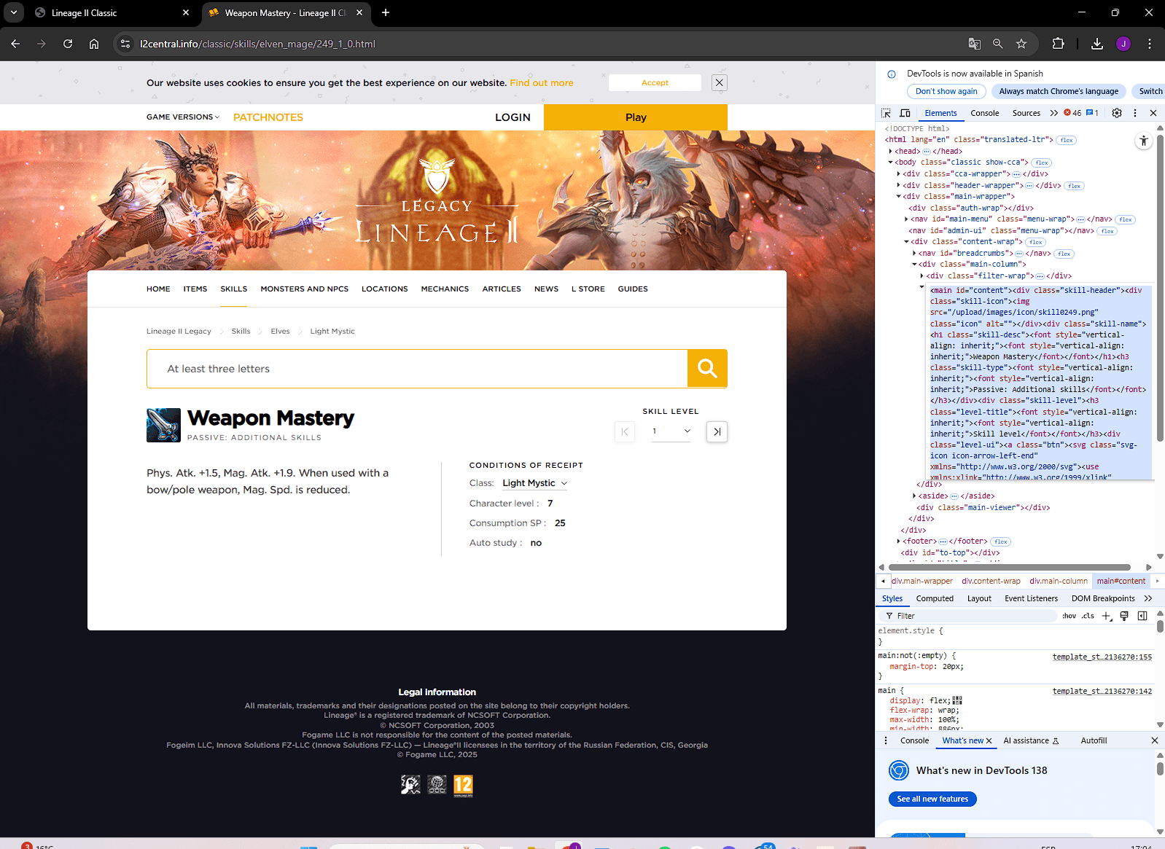Click the DevTools inspect element picker icon
This screenshot has height=849, width=1165.
click(x=886, y=113)
